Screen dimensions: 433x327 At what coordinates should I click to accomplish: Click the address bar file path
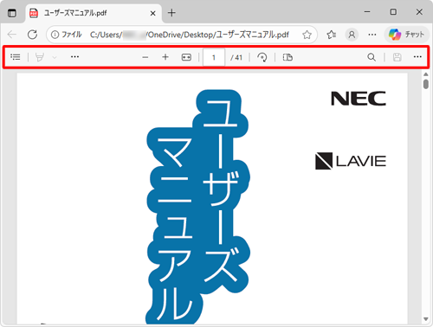(x=190, y=35)
